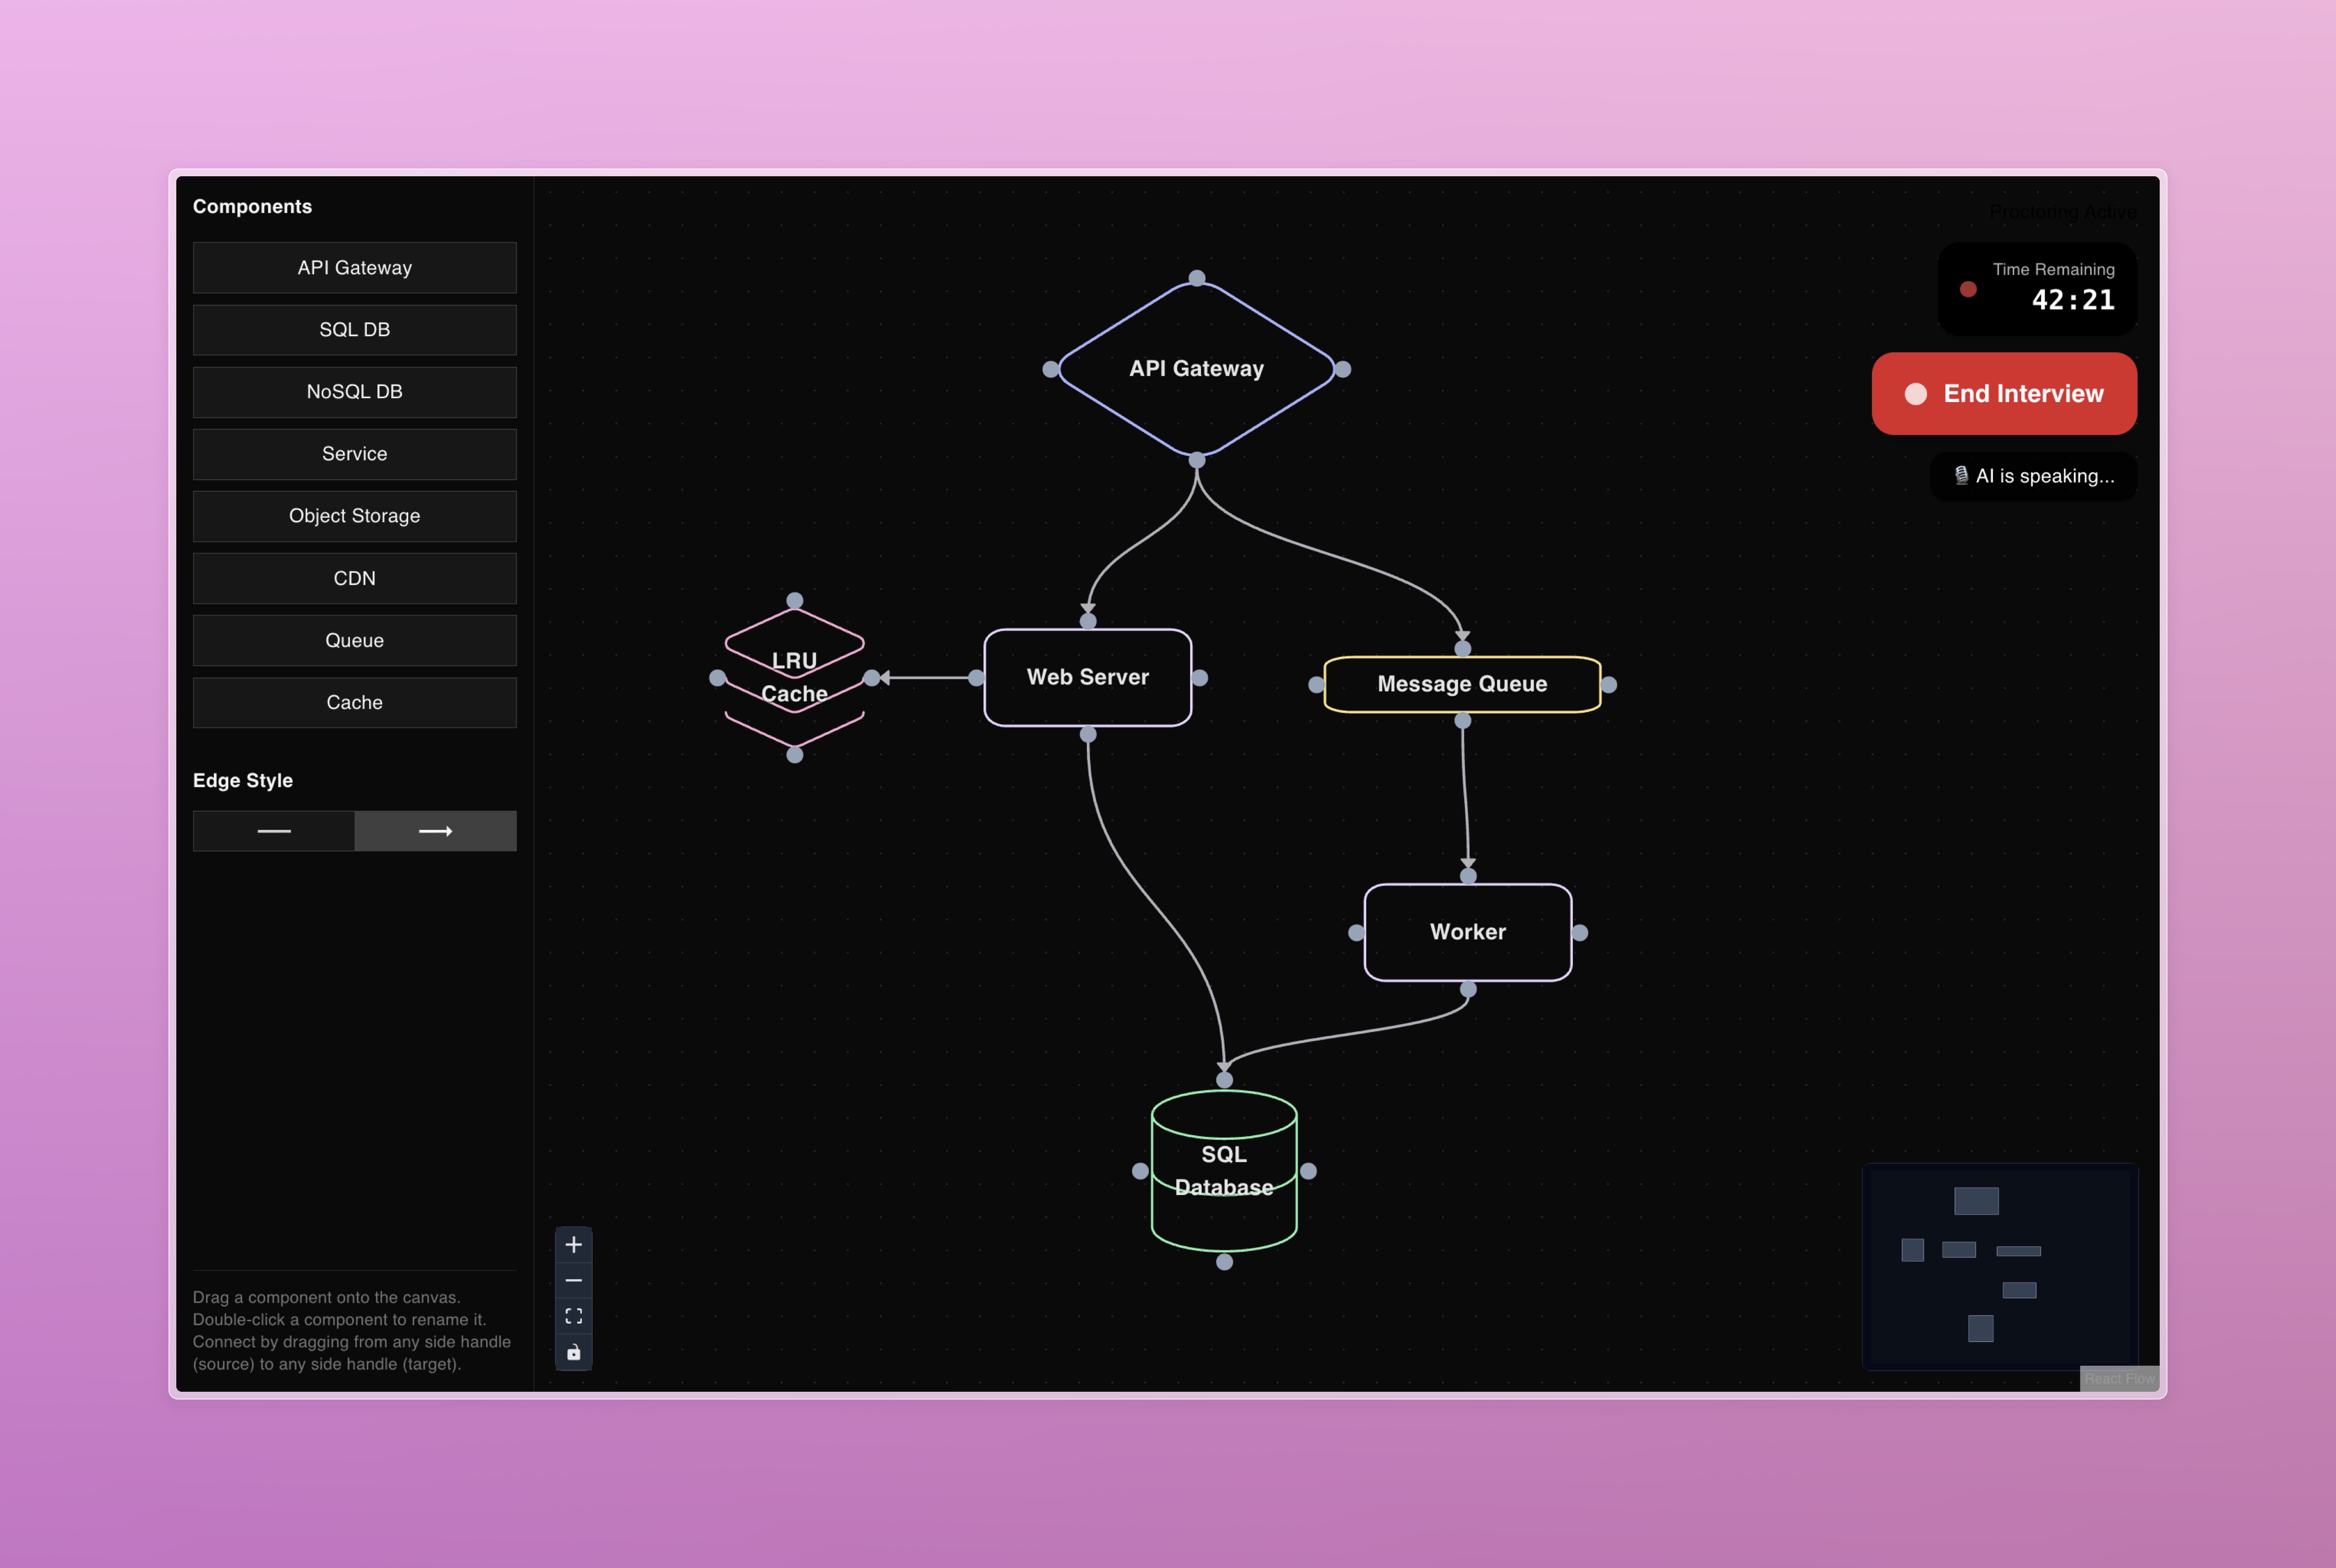Click the AI is speaking indicator

[2034, 476]
